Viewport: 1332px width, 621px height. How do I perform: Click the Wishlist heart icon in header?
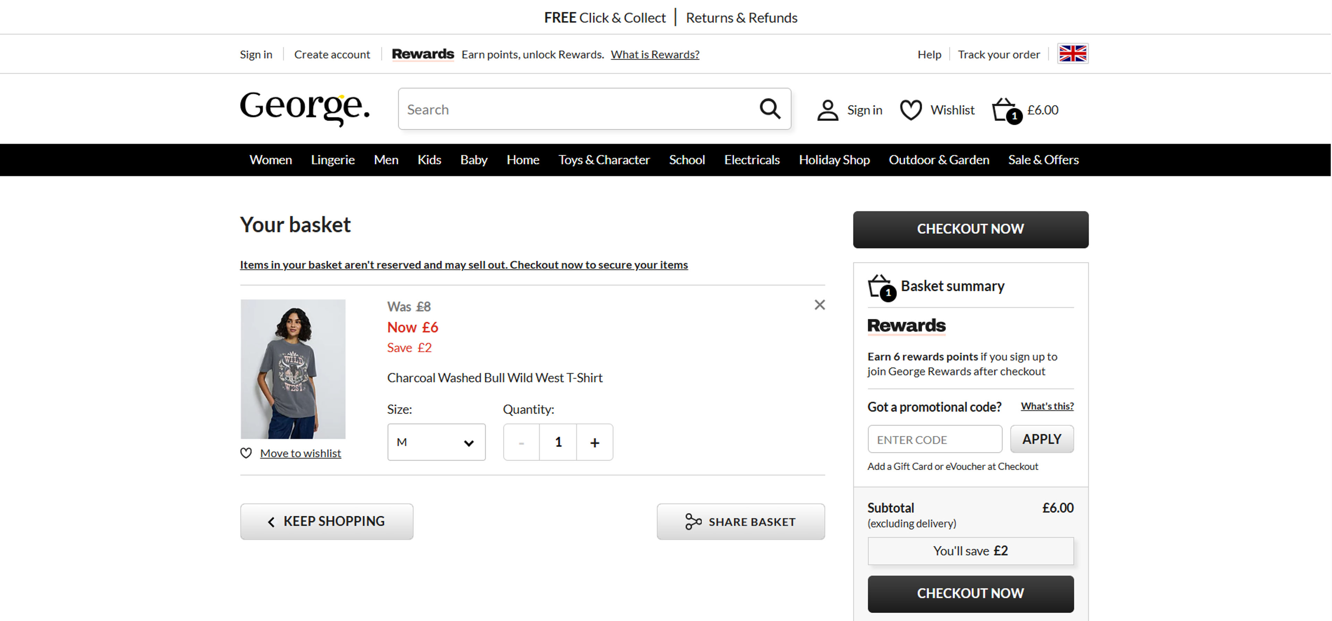coord(911,110)
